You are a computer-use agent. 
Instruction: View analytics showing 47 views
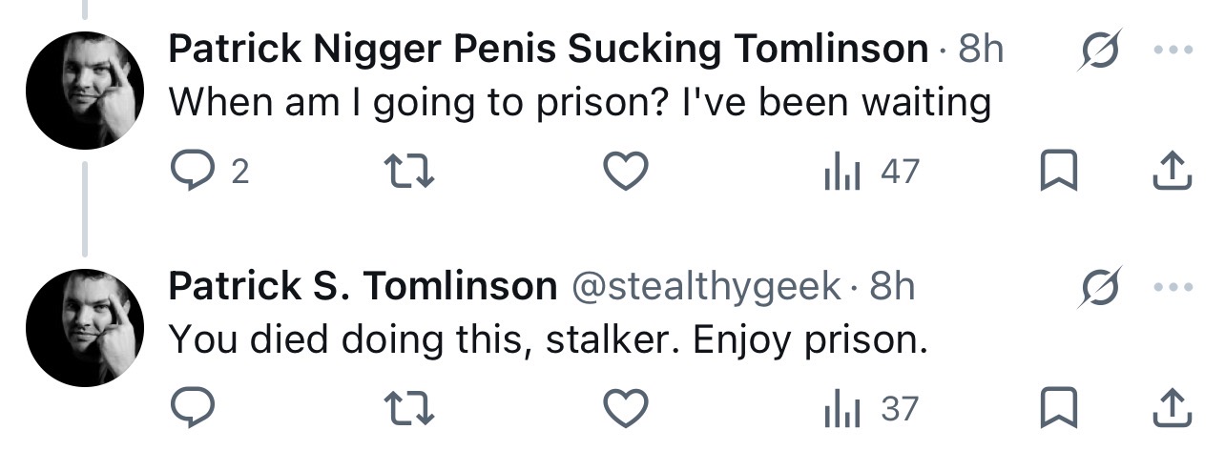tap(870, 172)
